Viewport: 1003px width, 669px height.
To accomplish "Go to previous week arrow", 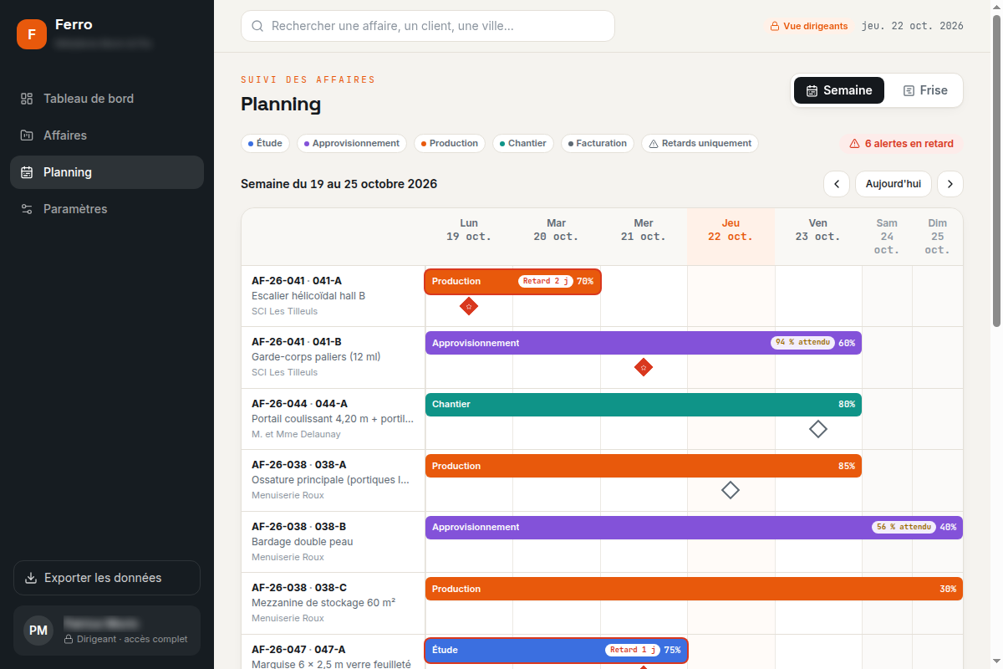I will [x=837, y=184].
